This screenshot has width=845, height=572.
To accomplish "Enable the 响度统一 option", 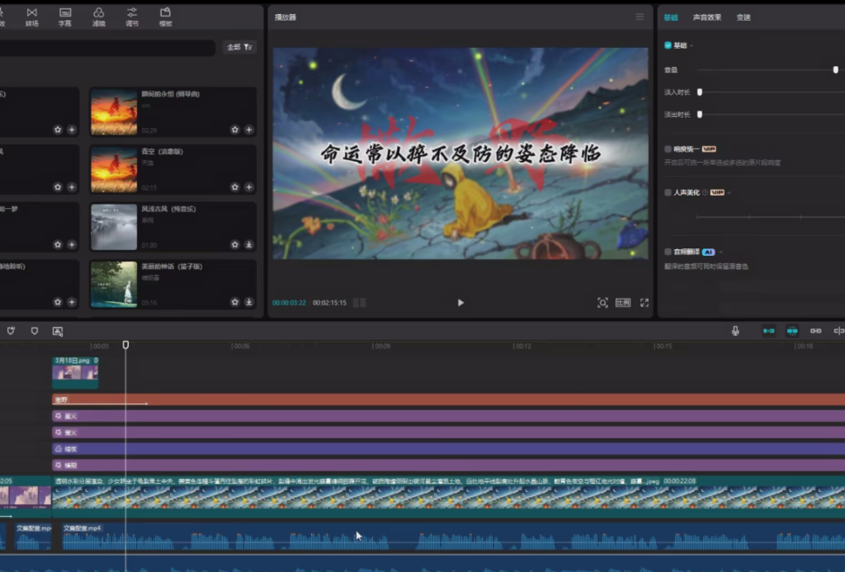I will tap(668, 149).
